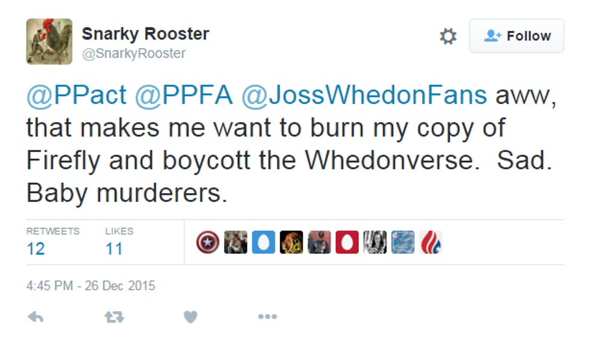Click the reply arrow icon
This screenshot has width=590, height=353.
36,317
